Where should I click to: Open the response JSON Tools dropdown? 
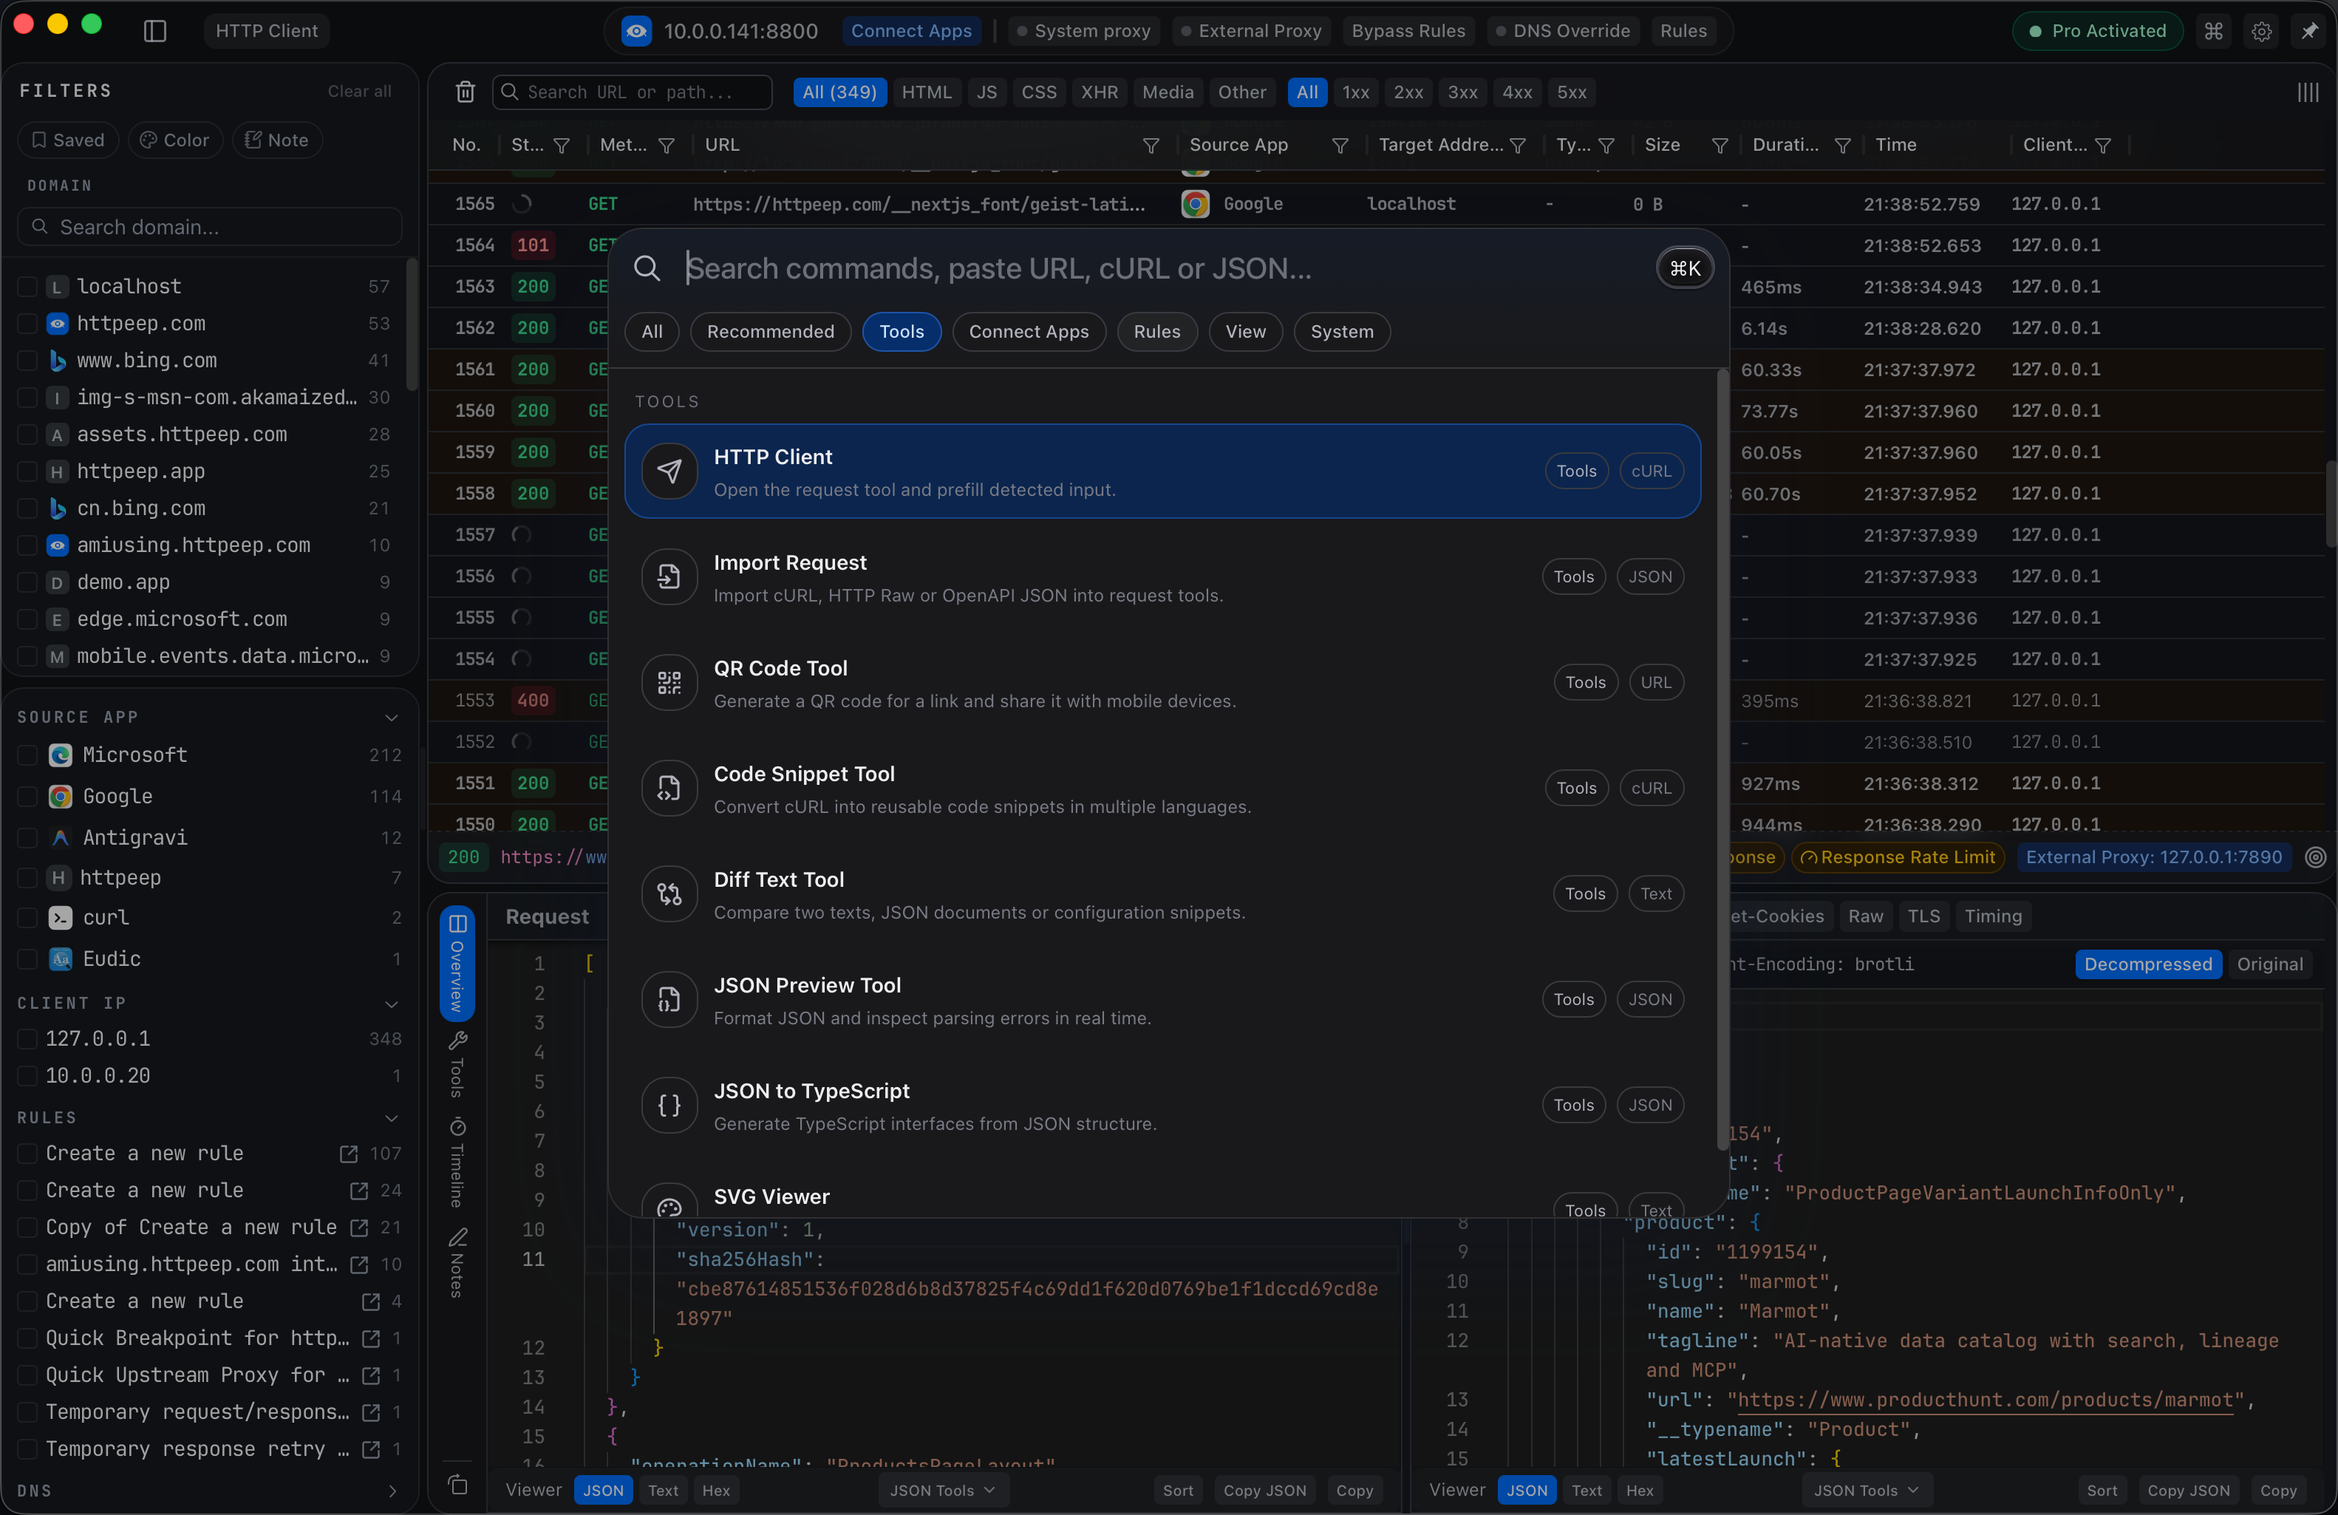pos(1867,1491)
